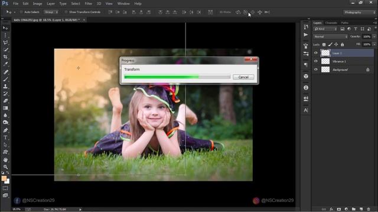This screenshot has width=378, height=212.
Task: Open the Opacity slider dropdown arrow
Action: pyautogui.click(x=374, y=37)
